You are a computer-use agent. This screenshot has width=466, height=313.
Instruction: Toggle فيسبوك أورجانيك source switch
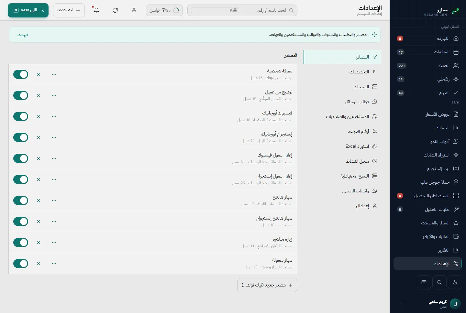(x=21, y=116)
